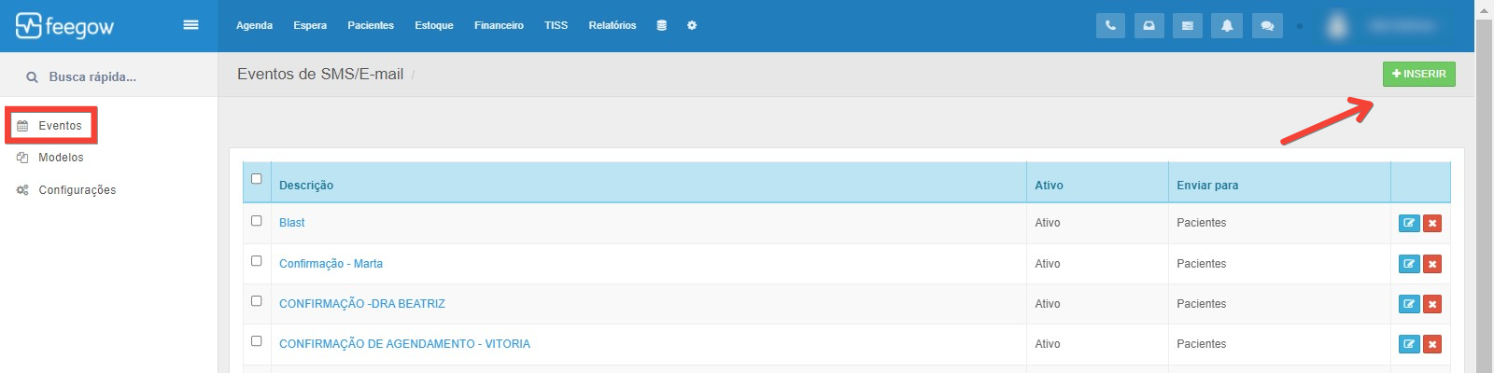Viewport: 1494px width, 373px height.
Task: Click the blurred user avatar
Action: click(x=1337, y=25)
